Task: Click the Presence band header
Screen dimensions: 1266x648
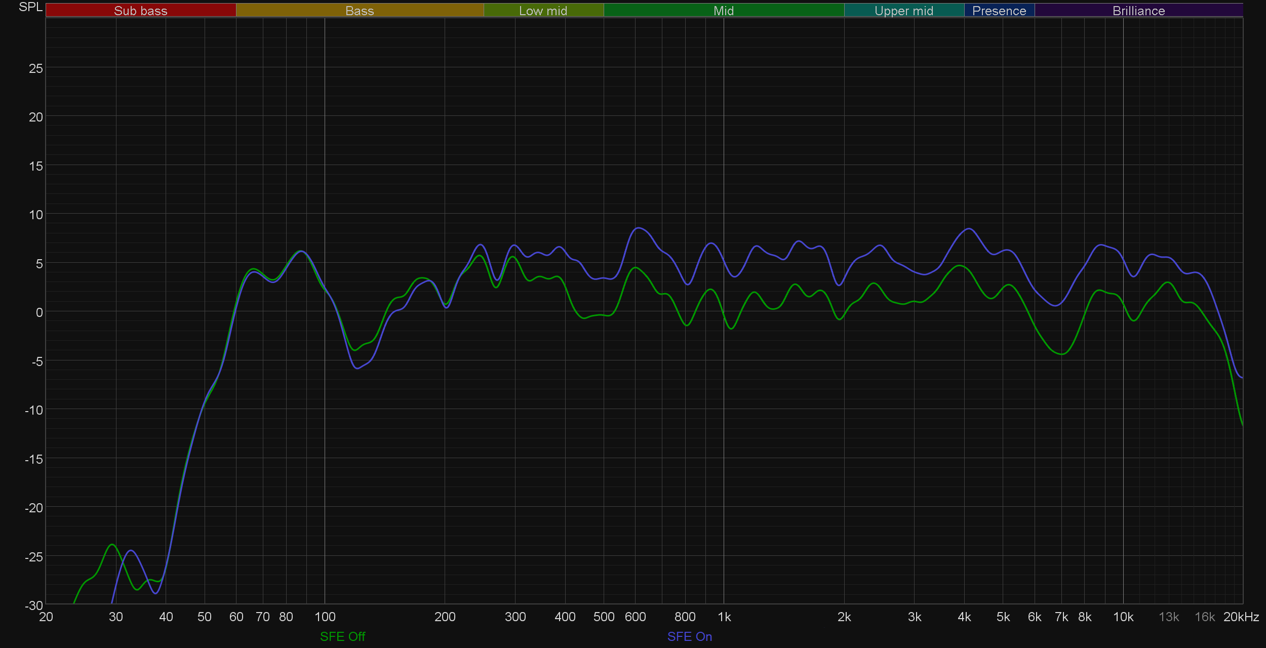Action: coord(999,11)
